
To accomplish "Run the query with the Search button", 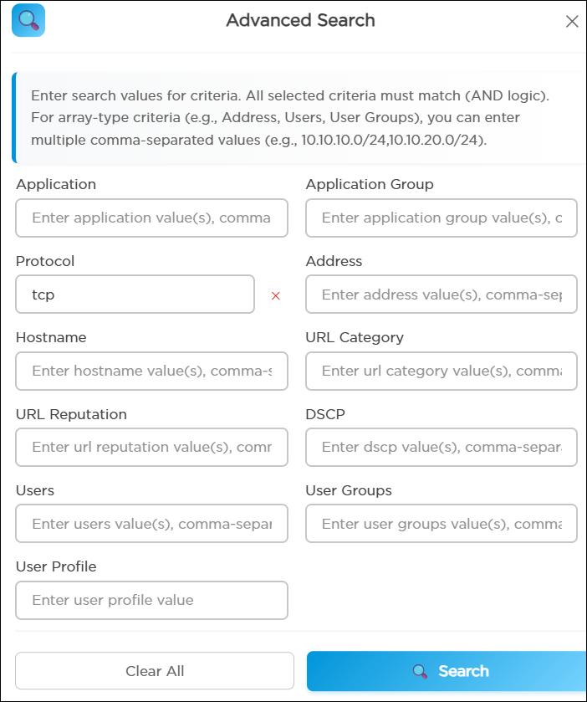I will (x=447, y=671).
